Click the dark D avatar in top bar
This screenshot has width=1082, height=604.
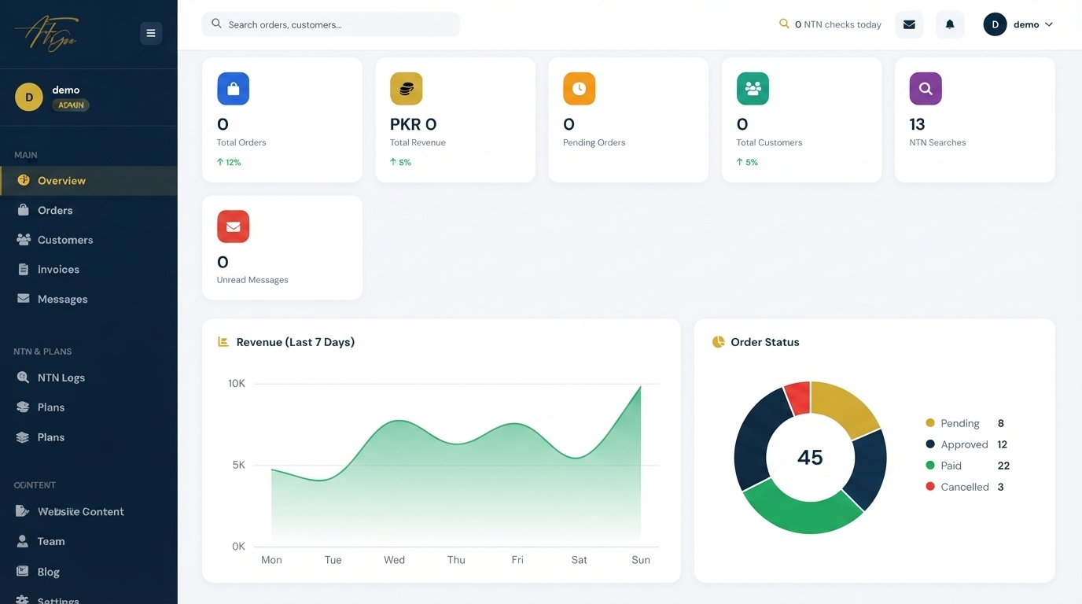pyautogui.click(x=995, y=24)
